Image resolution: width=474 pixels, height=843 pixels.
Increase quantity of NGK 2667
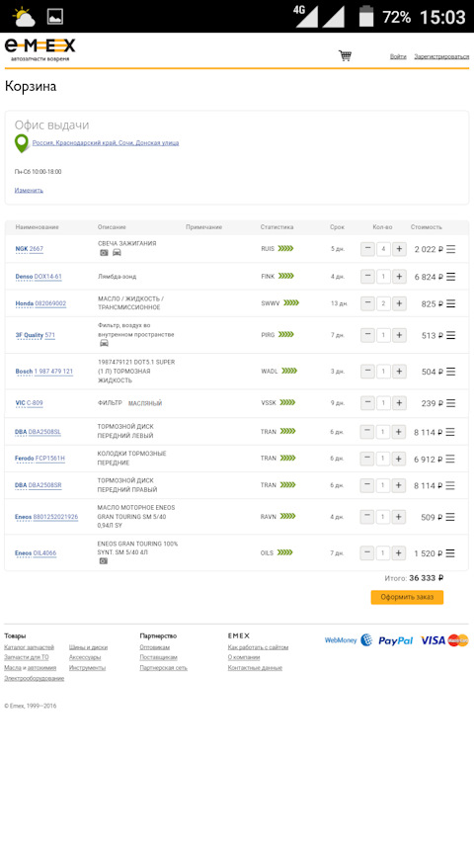coord(399,249)
